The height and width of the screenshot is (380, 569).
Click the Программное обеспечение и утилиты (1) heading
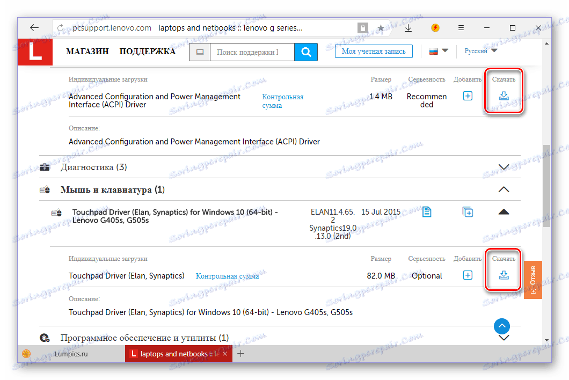[144, 338]
